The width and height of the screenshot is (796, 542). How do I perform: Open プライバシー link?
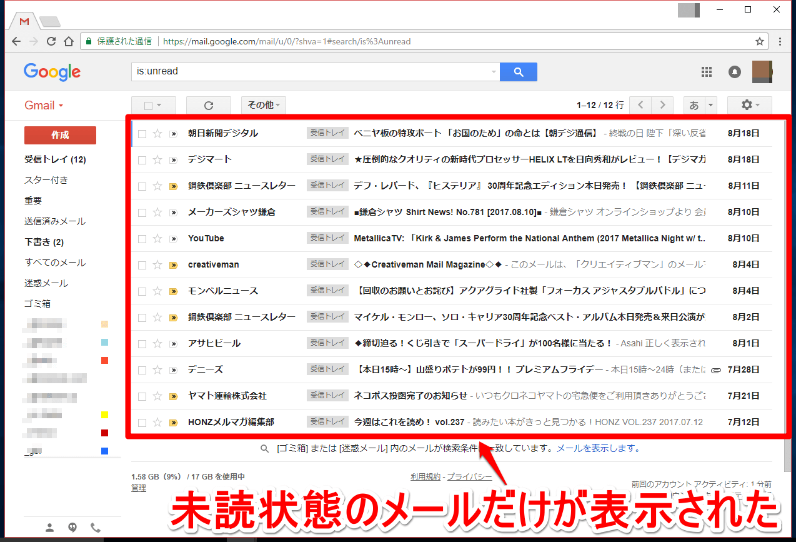(469, 477)
